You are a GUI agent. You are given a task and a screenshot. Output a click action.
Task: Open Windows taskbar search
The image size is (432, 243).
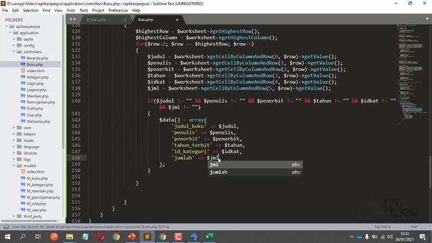tap(23, 237)
